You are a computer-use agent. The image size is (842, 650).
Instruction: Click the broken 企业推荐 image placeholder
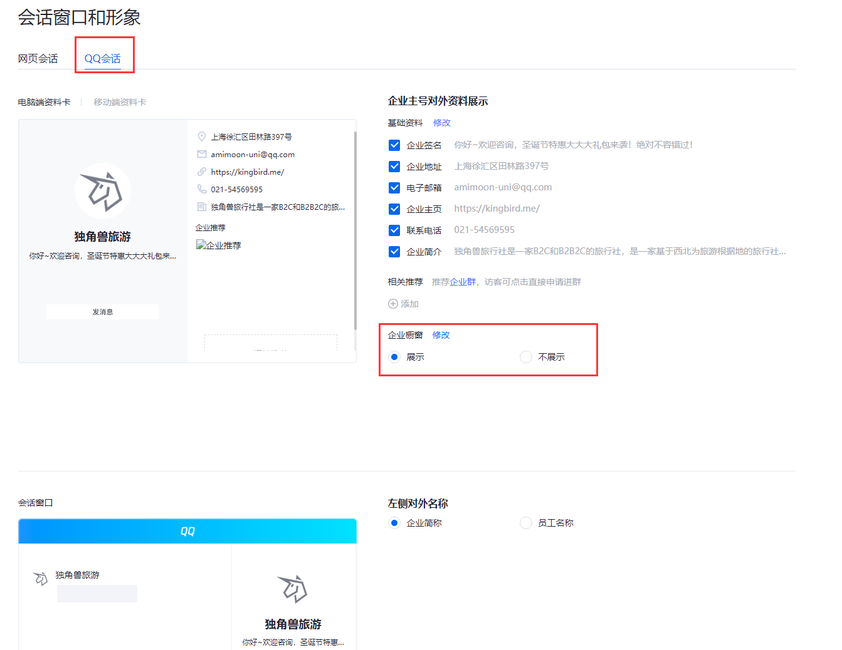tap(218, 245)
